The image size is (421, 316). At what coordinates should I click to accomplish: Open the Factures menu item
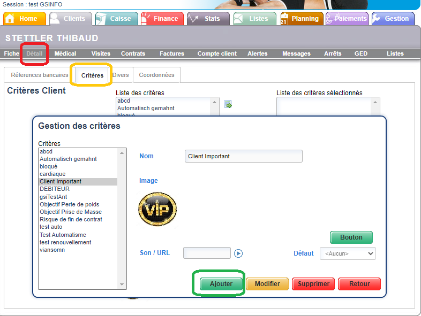tap(172, 53)
